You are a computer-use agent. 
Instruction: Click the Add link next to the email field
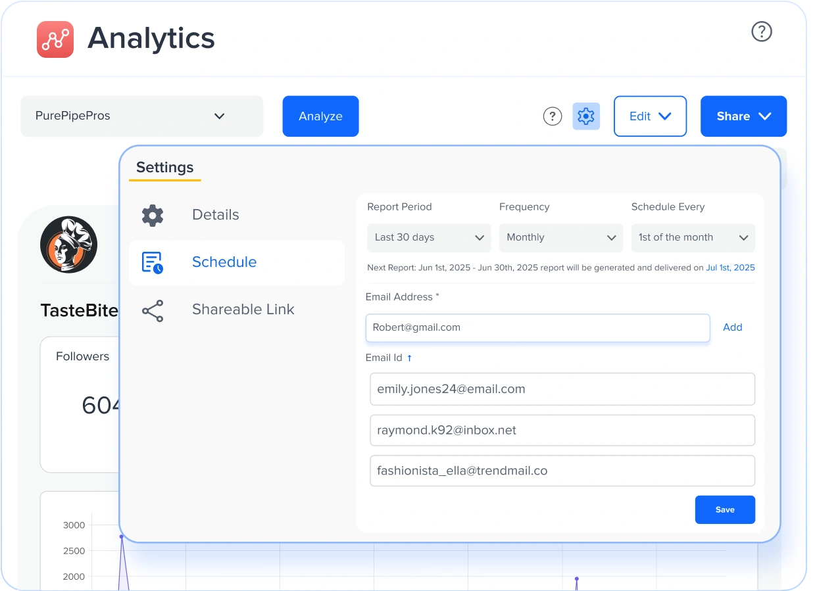[x=733, y=327]
